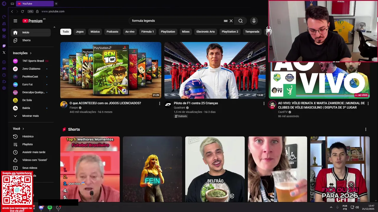Select the Fórmula 1 filter chip
This screenshot has height=212, width=378.
click(147, 32)
